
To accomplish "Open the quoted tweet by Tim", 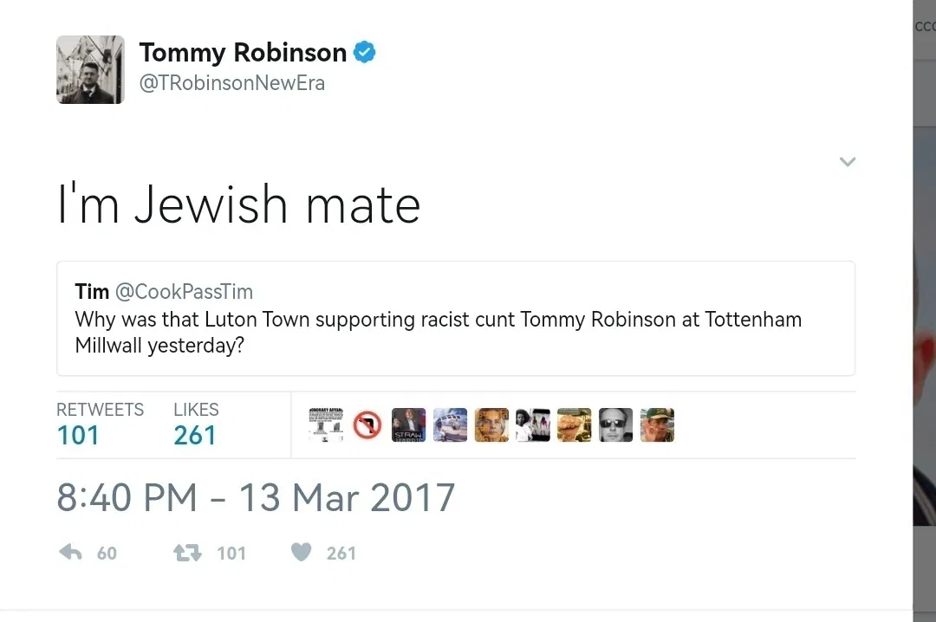I will 456,318.
